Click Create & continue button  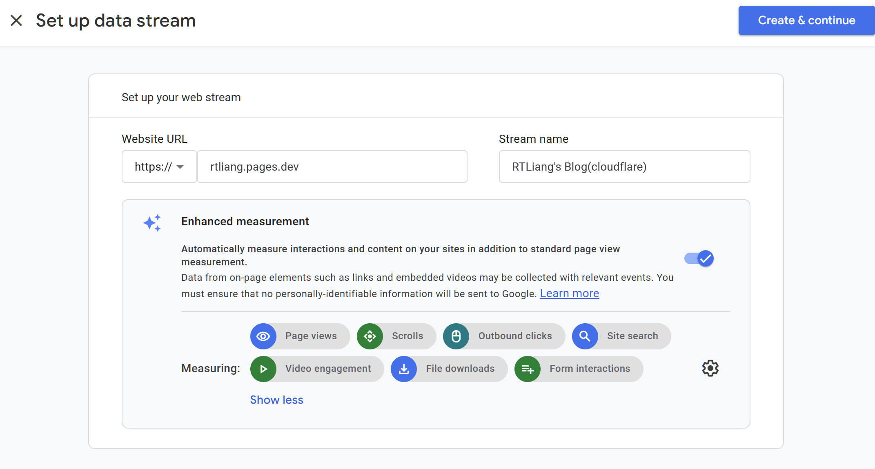tap(806, 20)
